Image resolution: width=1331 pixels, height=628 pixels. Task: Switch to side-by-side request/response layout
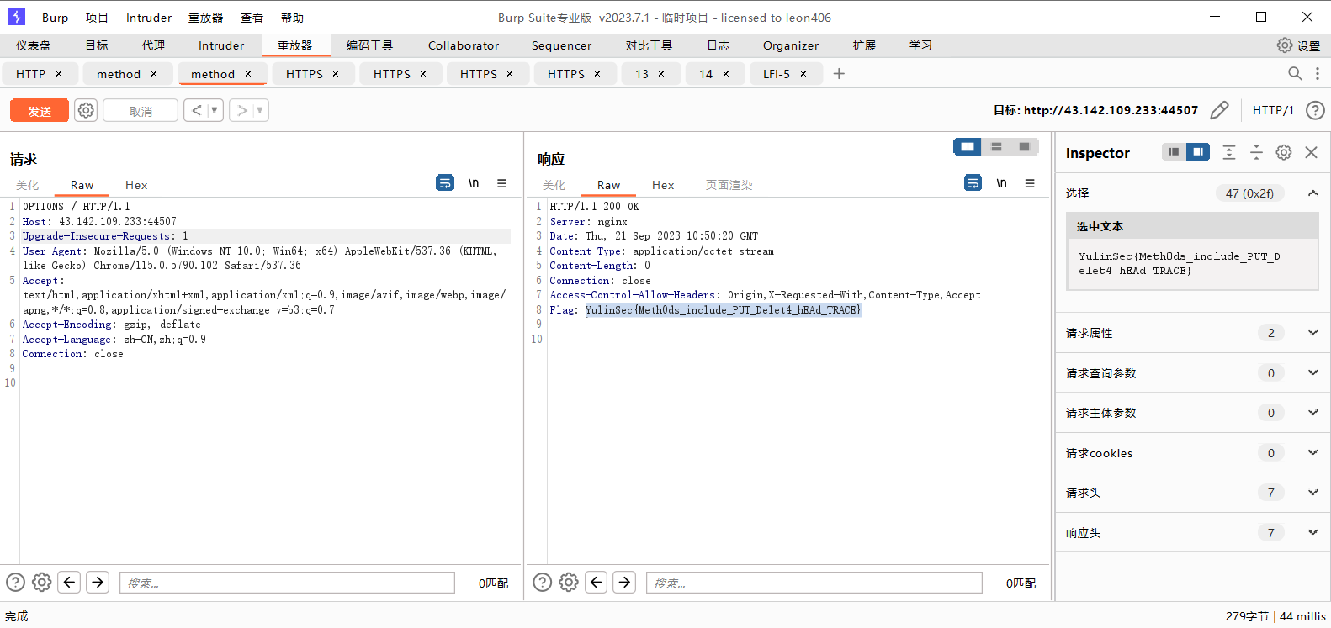pyautogui.click(x=968, y=147)
